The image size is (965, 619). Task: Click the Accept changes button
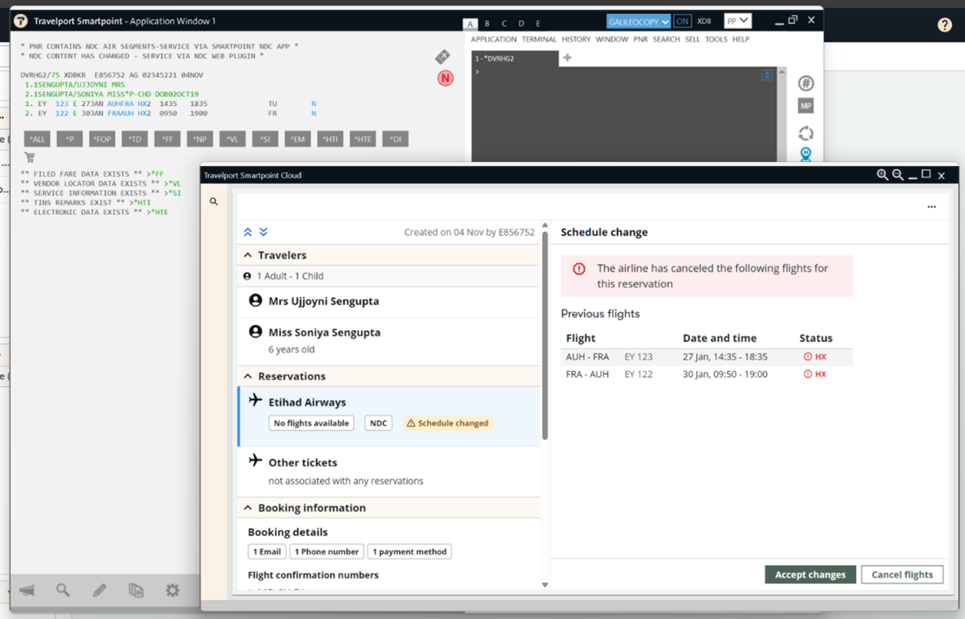[810, 574]
